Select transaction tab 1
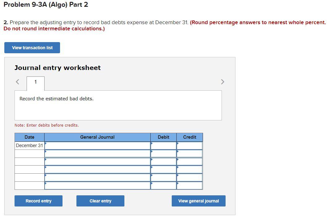The height and width of the screenshot is (217, 328). 35,82
